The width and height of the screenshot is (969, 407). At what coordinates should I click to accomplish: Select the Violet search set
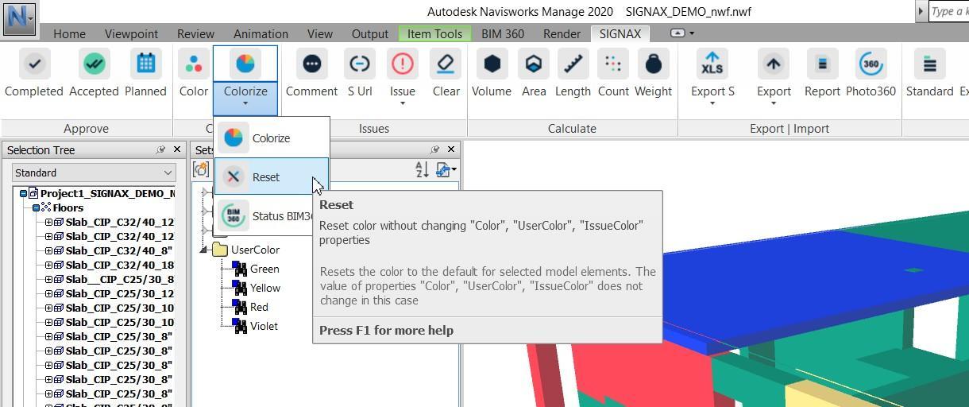[x=264, y=326]
